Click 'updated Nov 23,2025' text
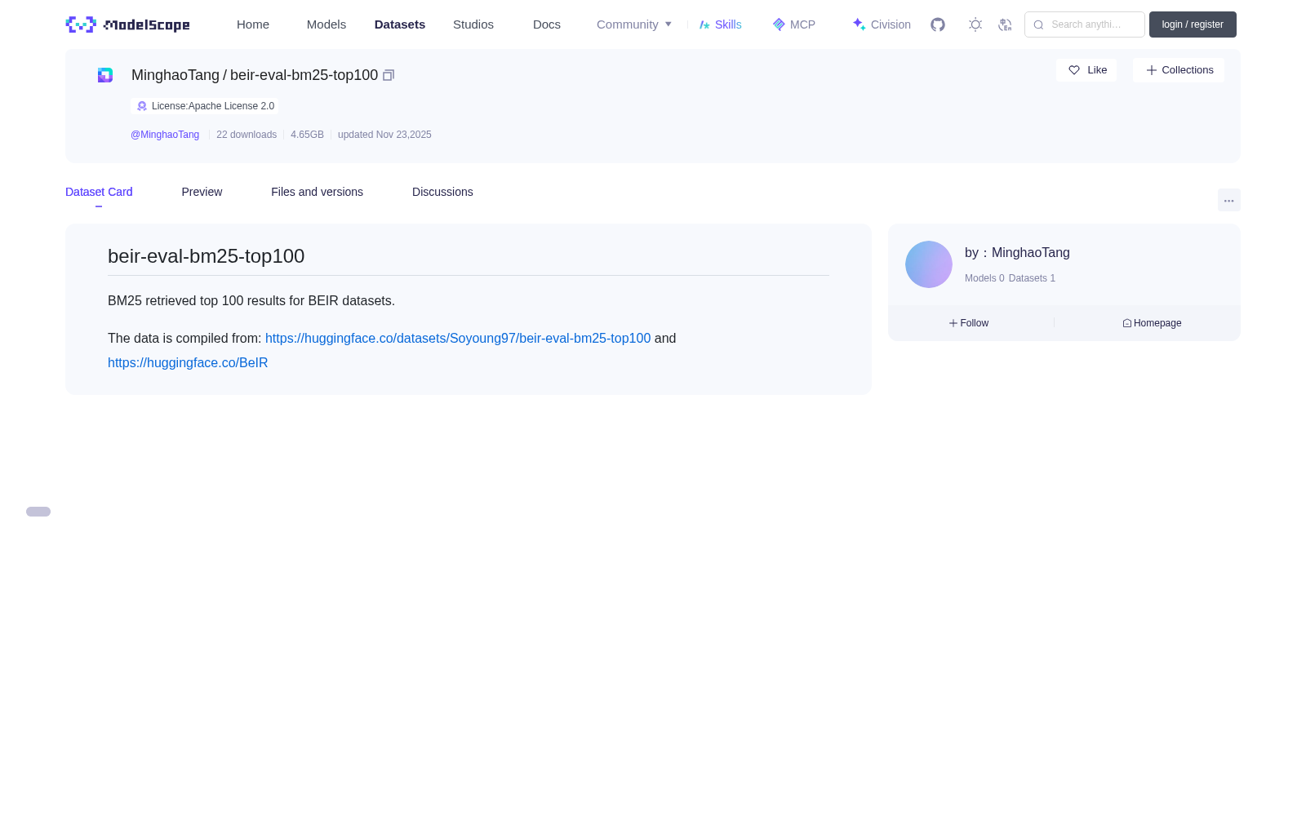 pyautogui.click(x=384, y=135)
